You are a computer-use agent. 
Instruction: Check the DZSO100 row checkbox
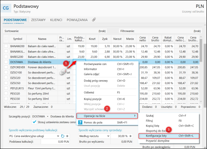(6, 72)
